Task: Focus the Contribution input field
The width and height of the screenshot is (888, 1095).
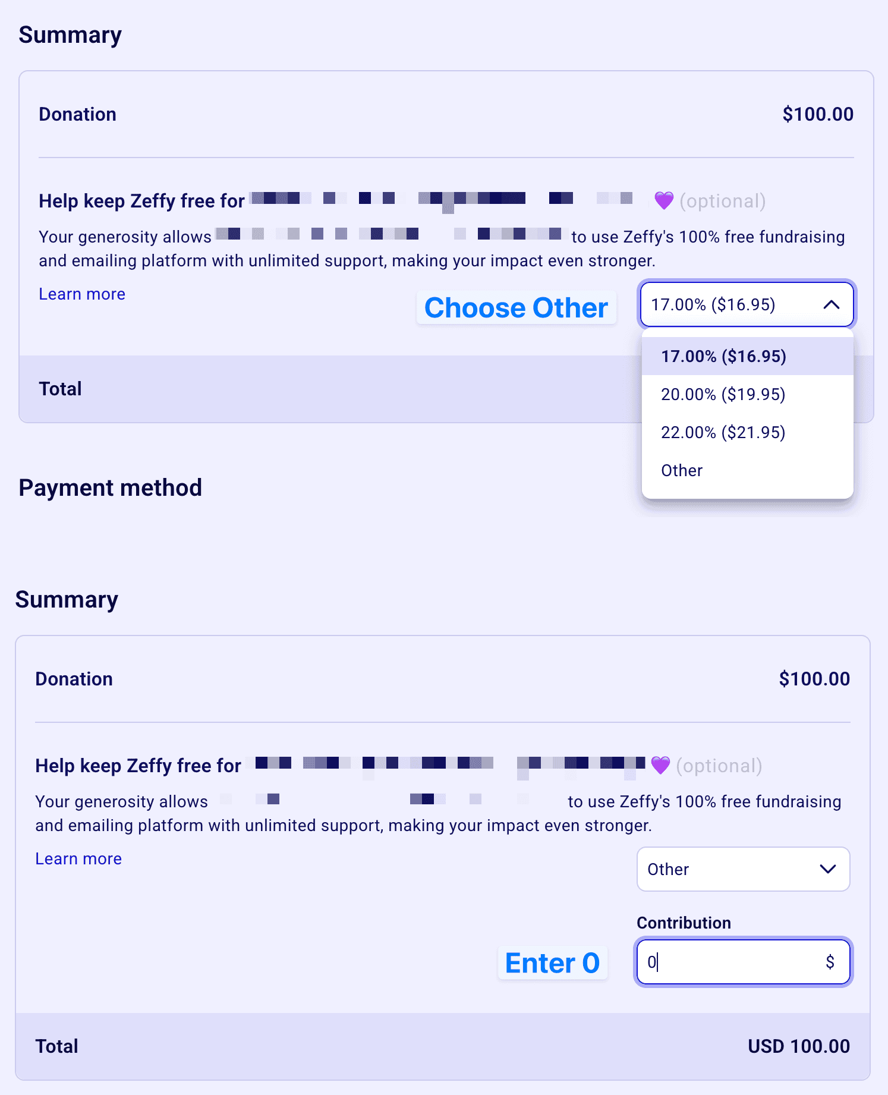Action: (731, 962)
